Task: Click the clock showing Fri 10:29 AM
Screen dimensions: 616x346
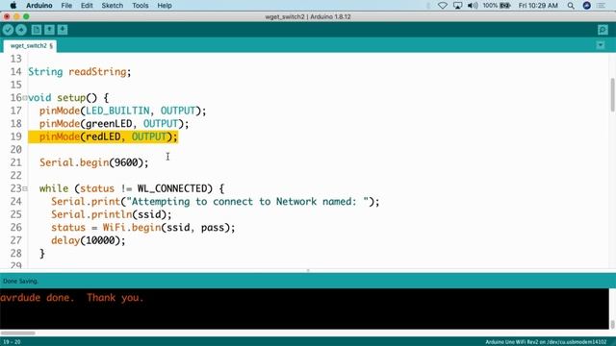Action: [538, 6]
